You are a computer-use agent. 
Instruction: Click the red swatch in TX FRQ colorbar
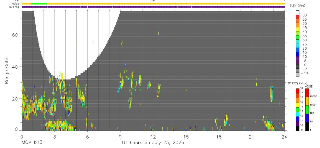click(297, 91)
